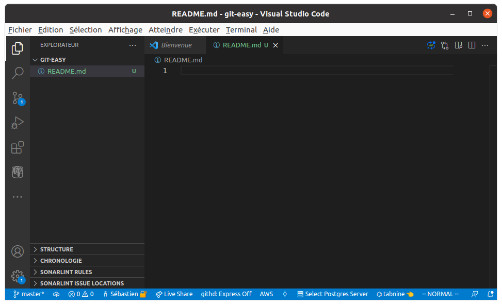The height and width of the screenshot is (305, 502).
Task: Open markdown preview to the side
Action: pyautogui.click(x=459, y=45)
